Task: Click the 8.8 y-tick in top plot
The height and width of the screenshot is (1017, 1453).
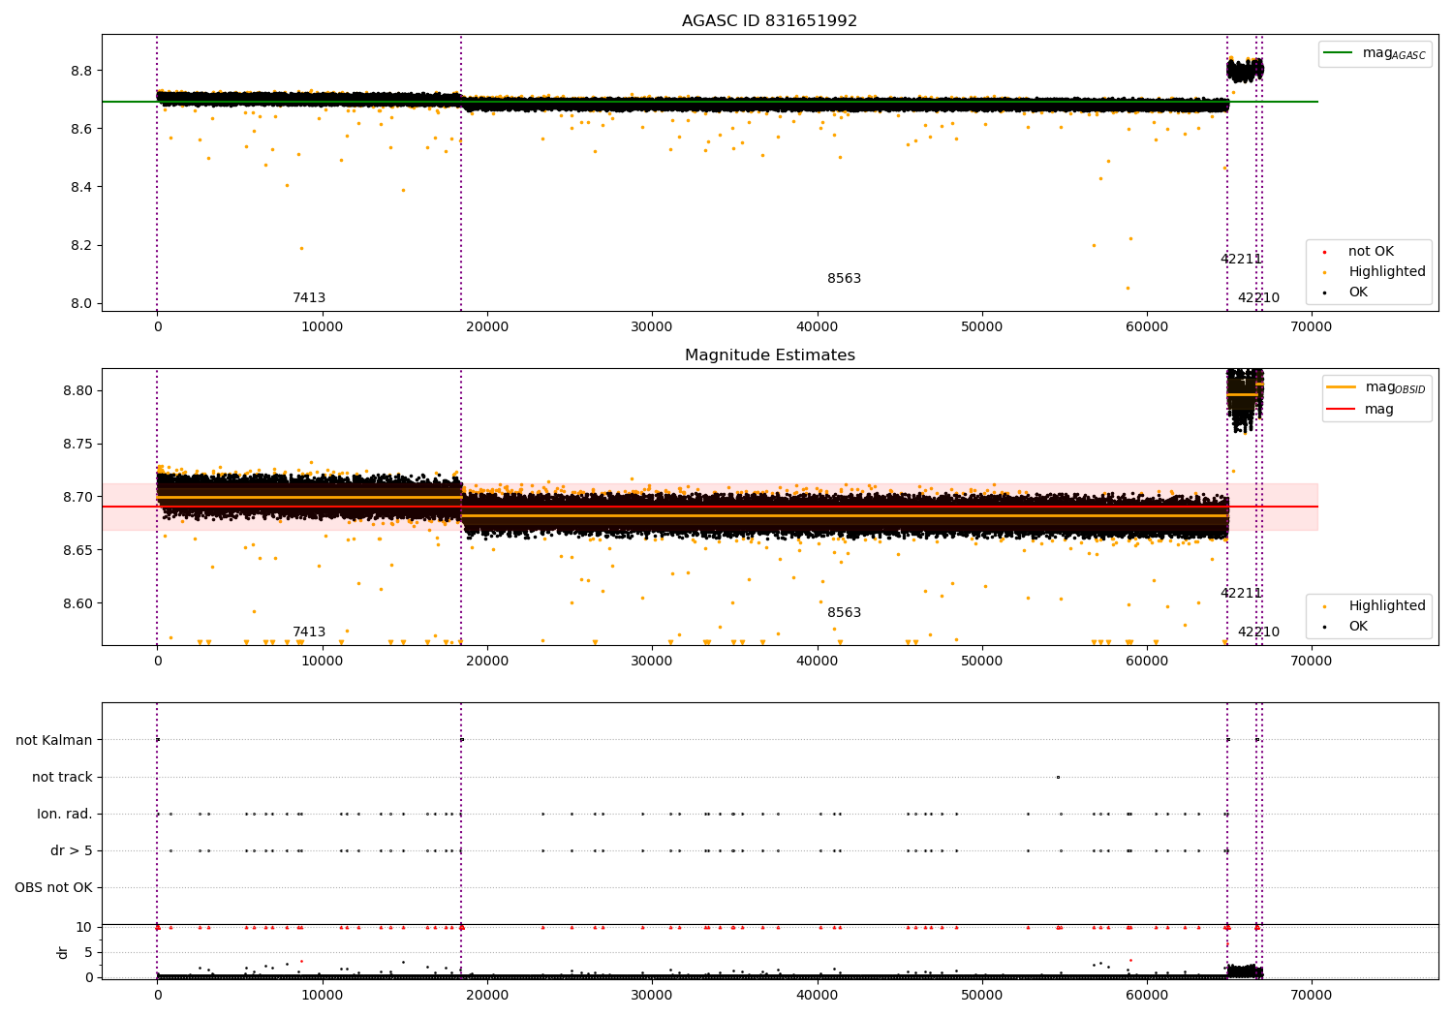Action: 81,71
